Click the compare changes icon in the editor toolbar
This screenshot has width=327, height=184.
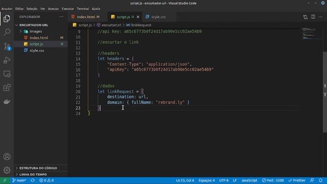pos(306,17)
